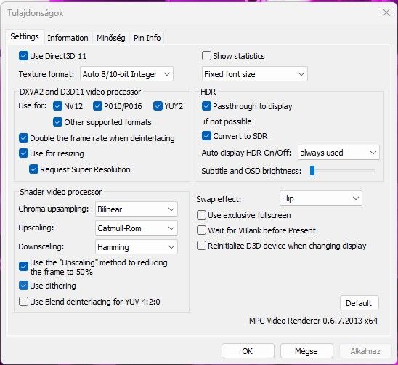Click the Default button
Image resolution: width=398 pixels, height=365 pixels.
360,302
